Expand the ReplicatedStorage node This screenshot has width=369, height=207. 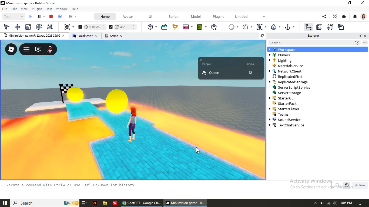click(270, 82)
